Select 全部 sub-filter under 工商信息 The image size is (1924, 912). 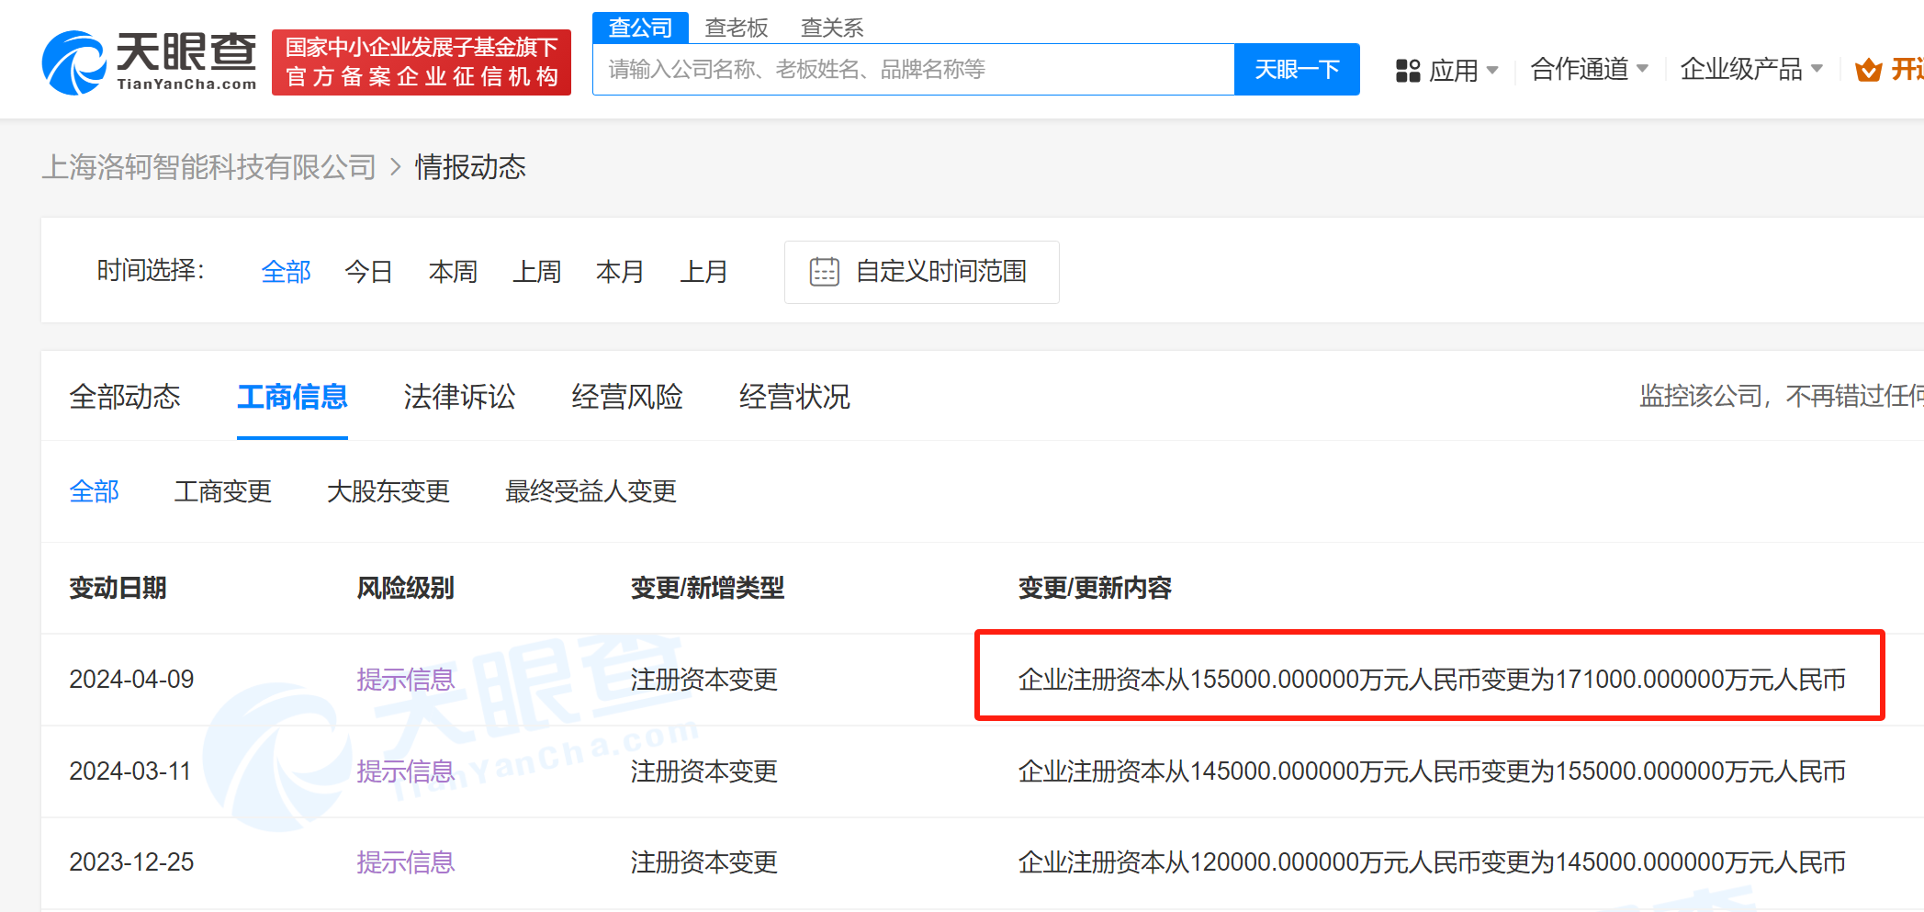[94, 491]
